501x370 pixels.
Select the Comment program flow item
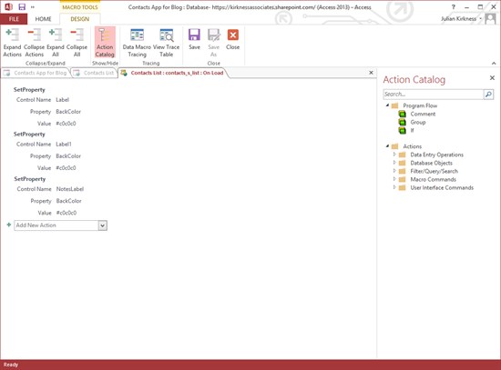[x=423, y=114]
